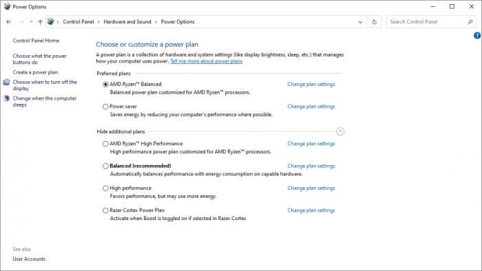
Task: Change plan settings for AMD Ryzen High Performance
Action: pos(311,144)
